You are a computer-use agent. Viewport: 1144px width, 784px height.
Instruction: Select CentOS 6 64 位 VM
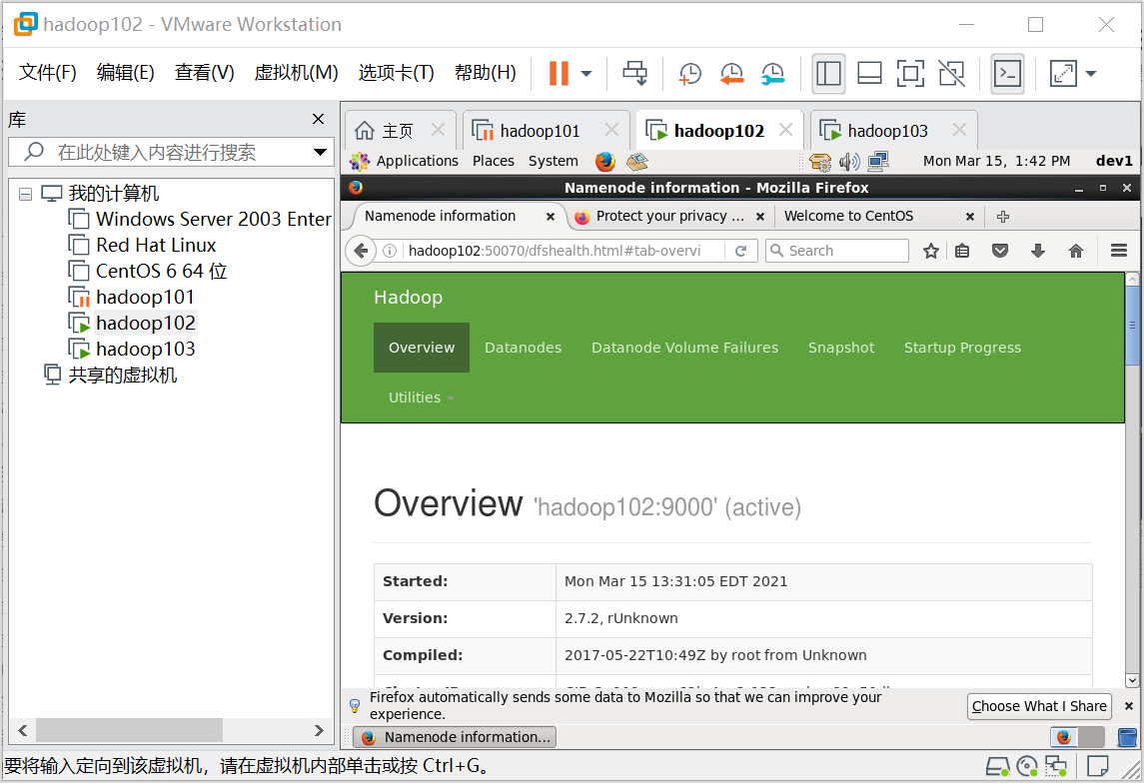148,271
